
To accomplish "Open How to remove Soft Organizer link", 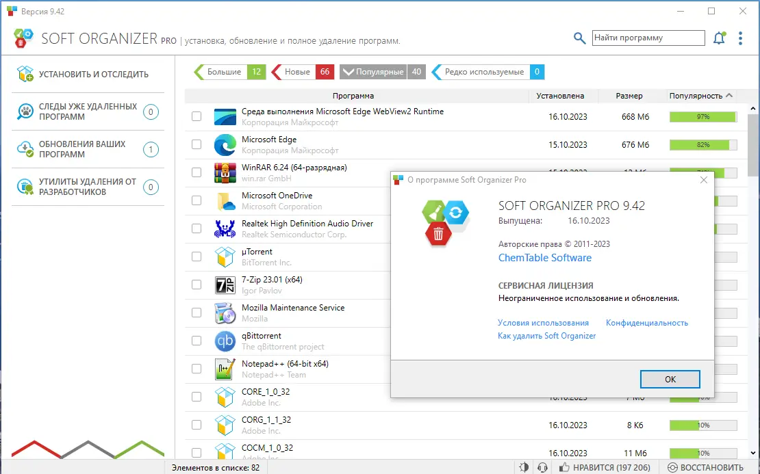I will 547,336.
